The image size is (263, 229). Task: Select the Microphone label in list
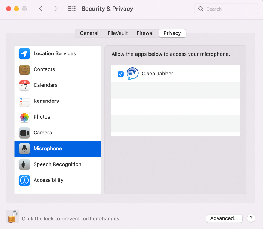[48, 148]
